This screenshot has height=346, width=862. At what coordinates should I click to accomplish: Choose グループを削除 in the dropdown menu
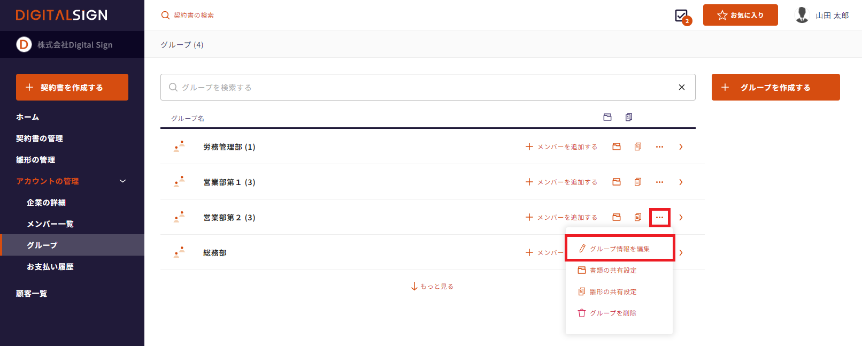point(613,313)
